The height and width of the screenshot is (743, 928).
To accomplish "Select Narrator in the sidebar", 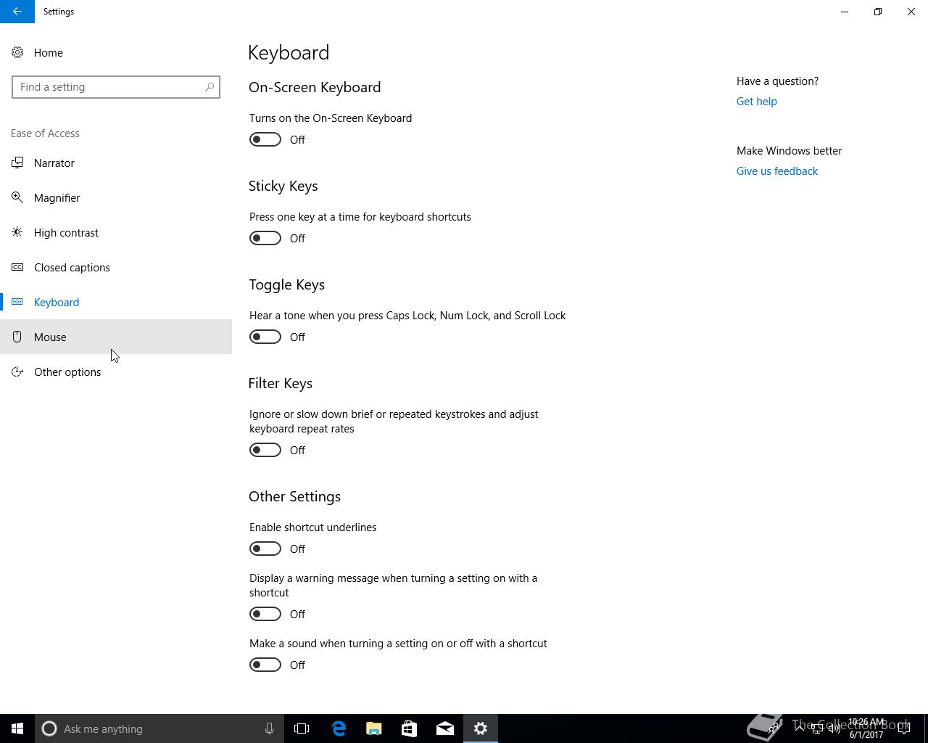I will click(54, 163).
